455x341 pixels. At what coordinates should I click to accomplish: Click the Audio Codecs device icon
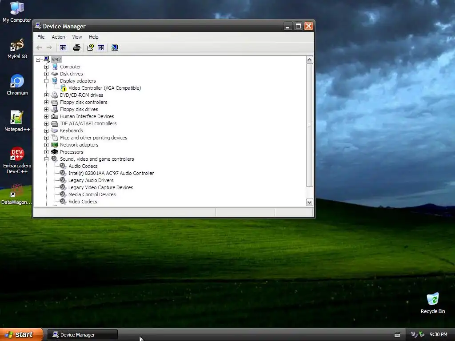coord(63,166)
